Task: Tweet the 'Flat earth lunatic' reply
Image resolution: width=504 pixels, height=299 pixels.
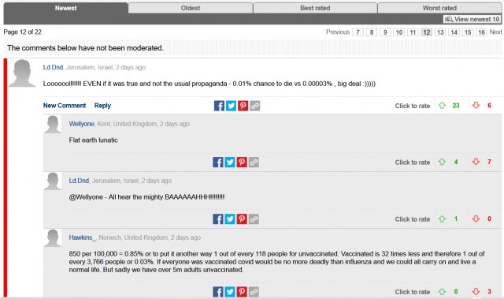Action: [x=229, y=163]
